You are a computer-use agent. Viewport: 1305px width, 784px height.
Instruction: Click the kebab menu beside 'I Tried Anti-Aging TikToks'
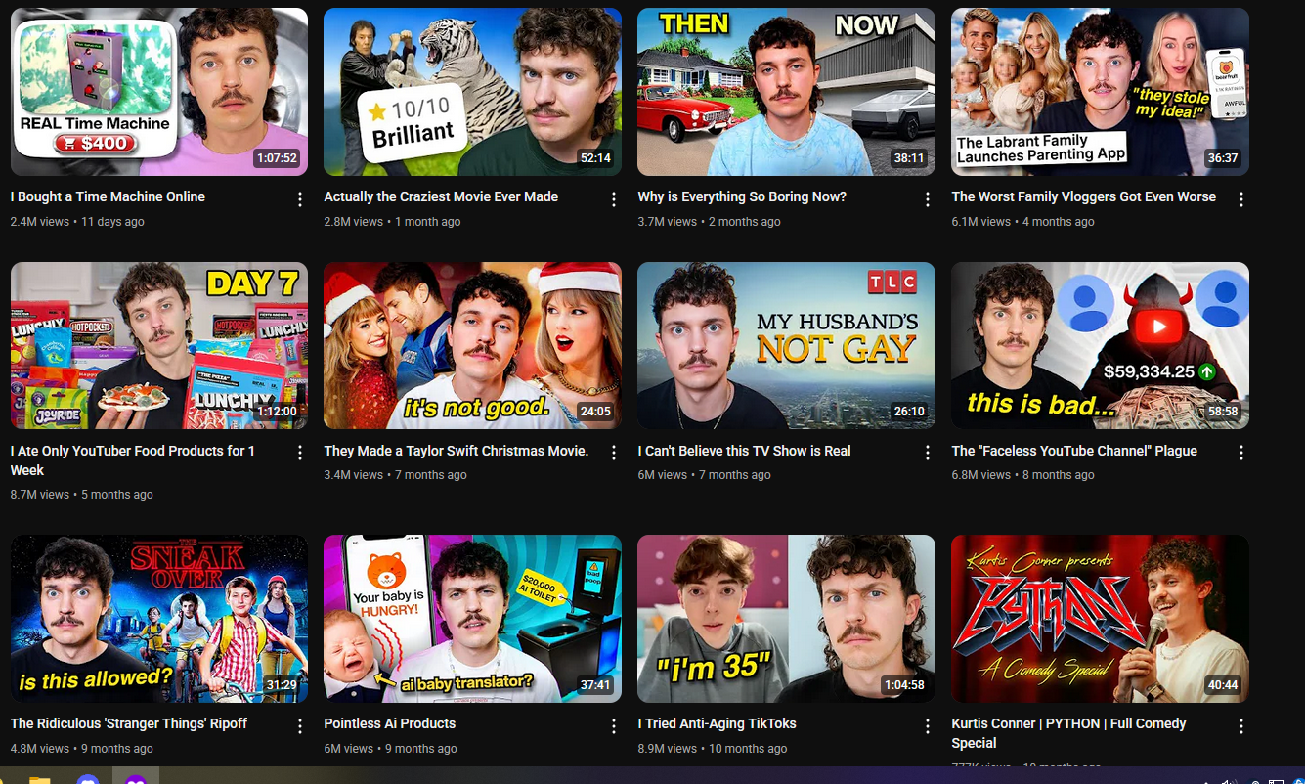[x=928, y=726]
